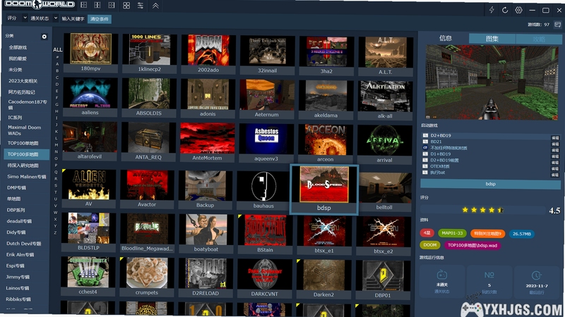Click the layout icon beside game count 97
The height and width of the screenshot is (317, 565).
tap(557, 25)
